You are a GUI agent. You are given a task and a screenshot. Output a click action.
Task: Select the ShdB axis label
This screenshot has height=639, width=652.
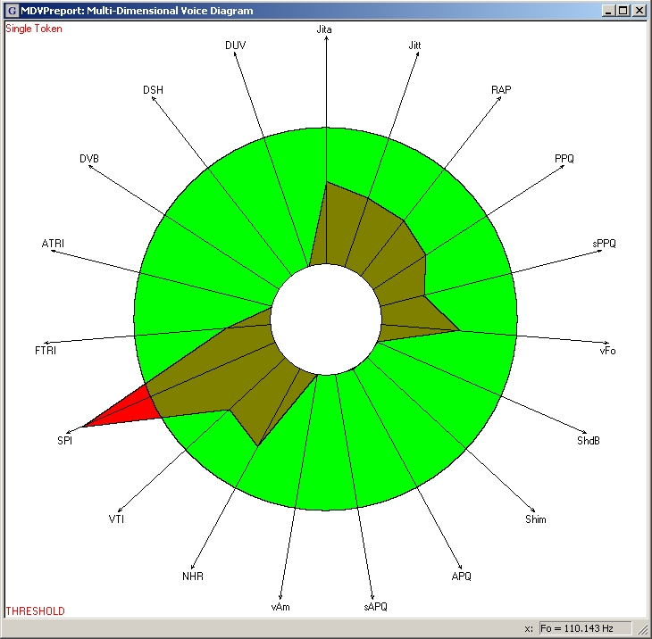[x=589, y=441]
